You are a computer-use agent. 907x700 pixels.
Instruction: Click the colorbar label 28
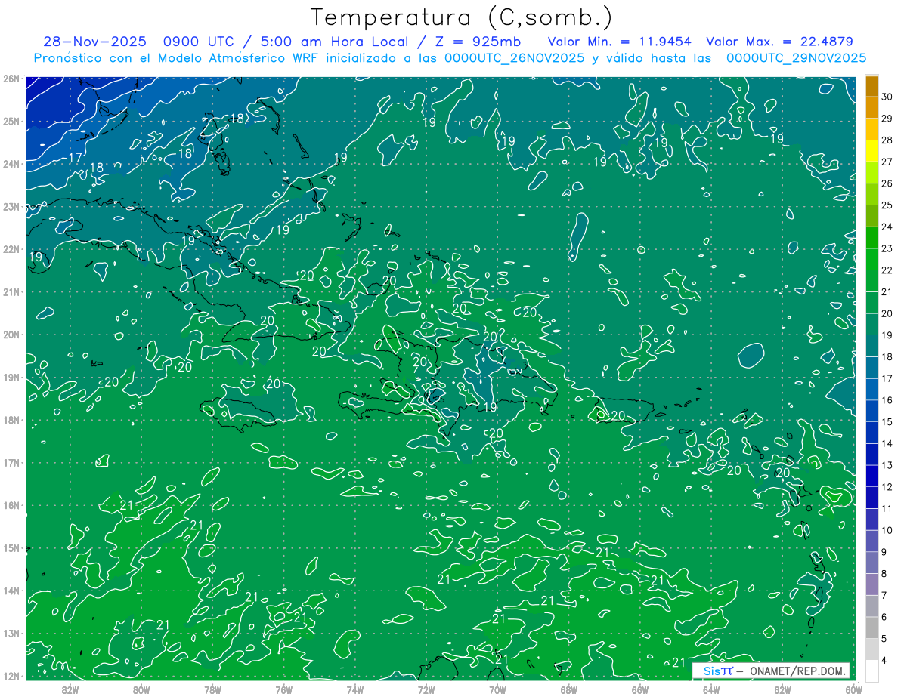pyautogui.click(x=887, y=140)
